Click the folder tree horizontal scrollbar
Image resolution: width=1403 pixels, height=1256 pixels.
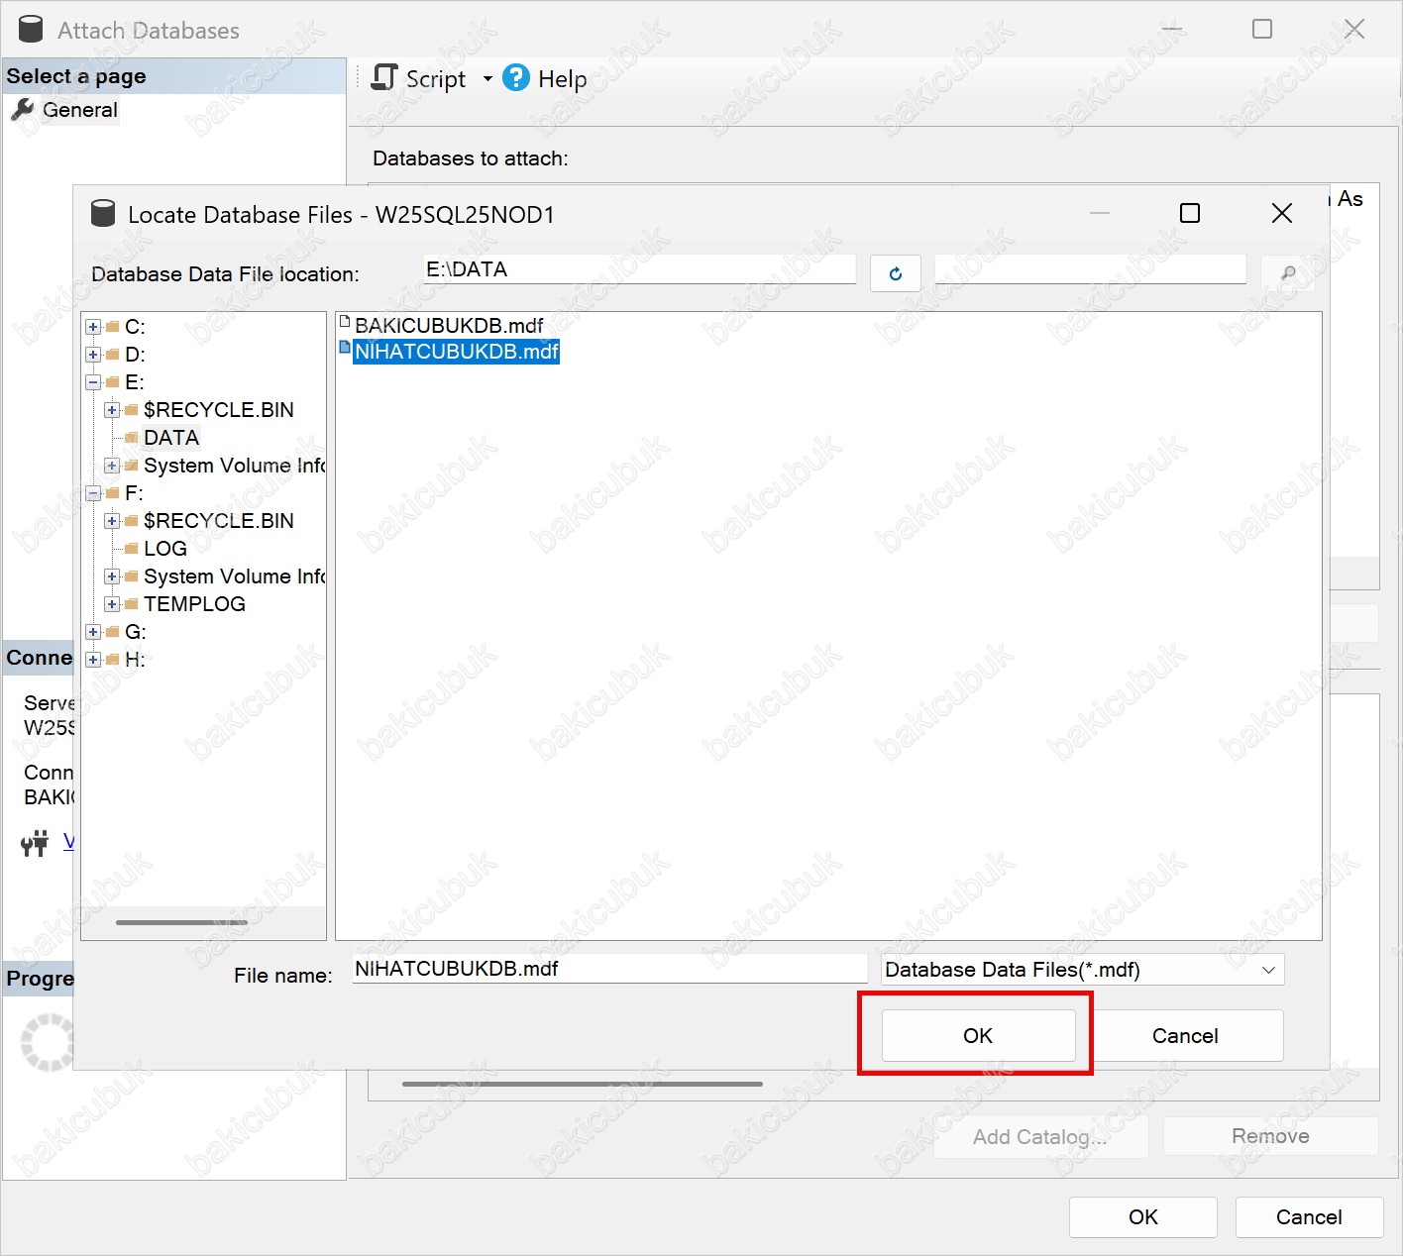[x=181, y=922]
